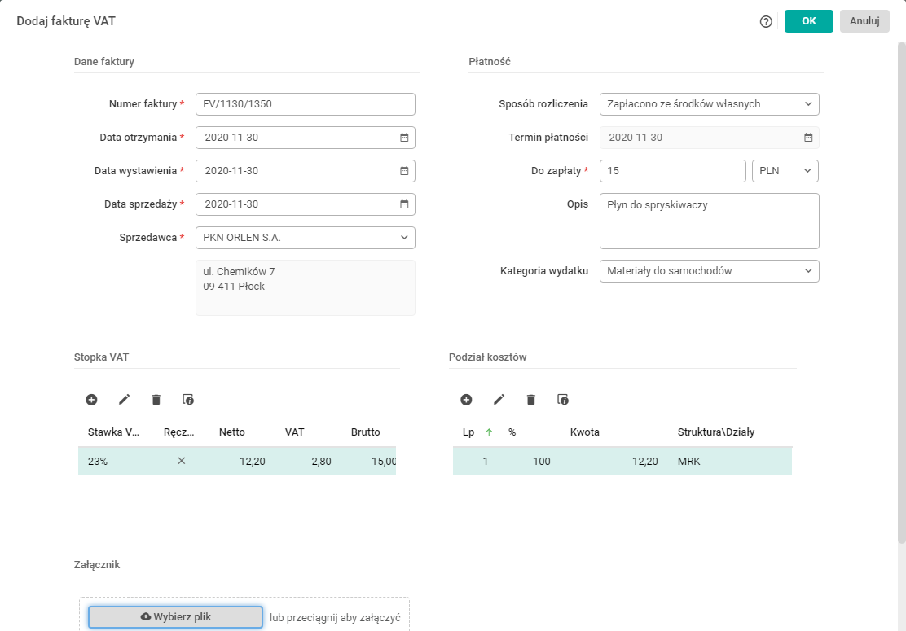Viewport: 906px width, 631px height.
Task: Add a new row in Stopka VAT
Action: pyautogui.click(x=91, y=400)
